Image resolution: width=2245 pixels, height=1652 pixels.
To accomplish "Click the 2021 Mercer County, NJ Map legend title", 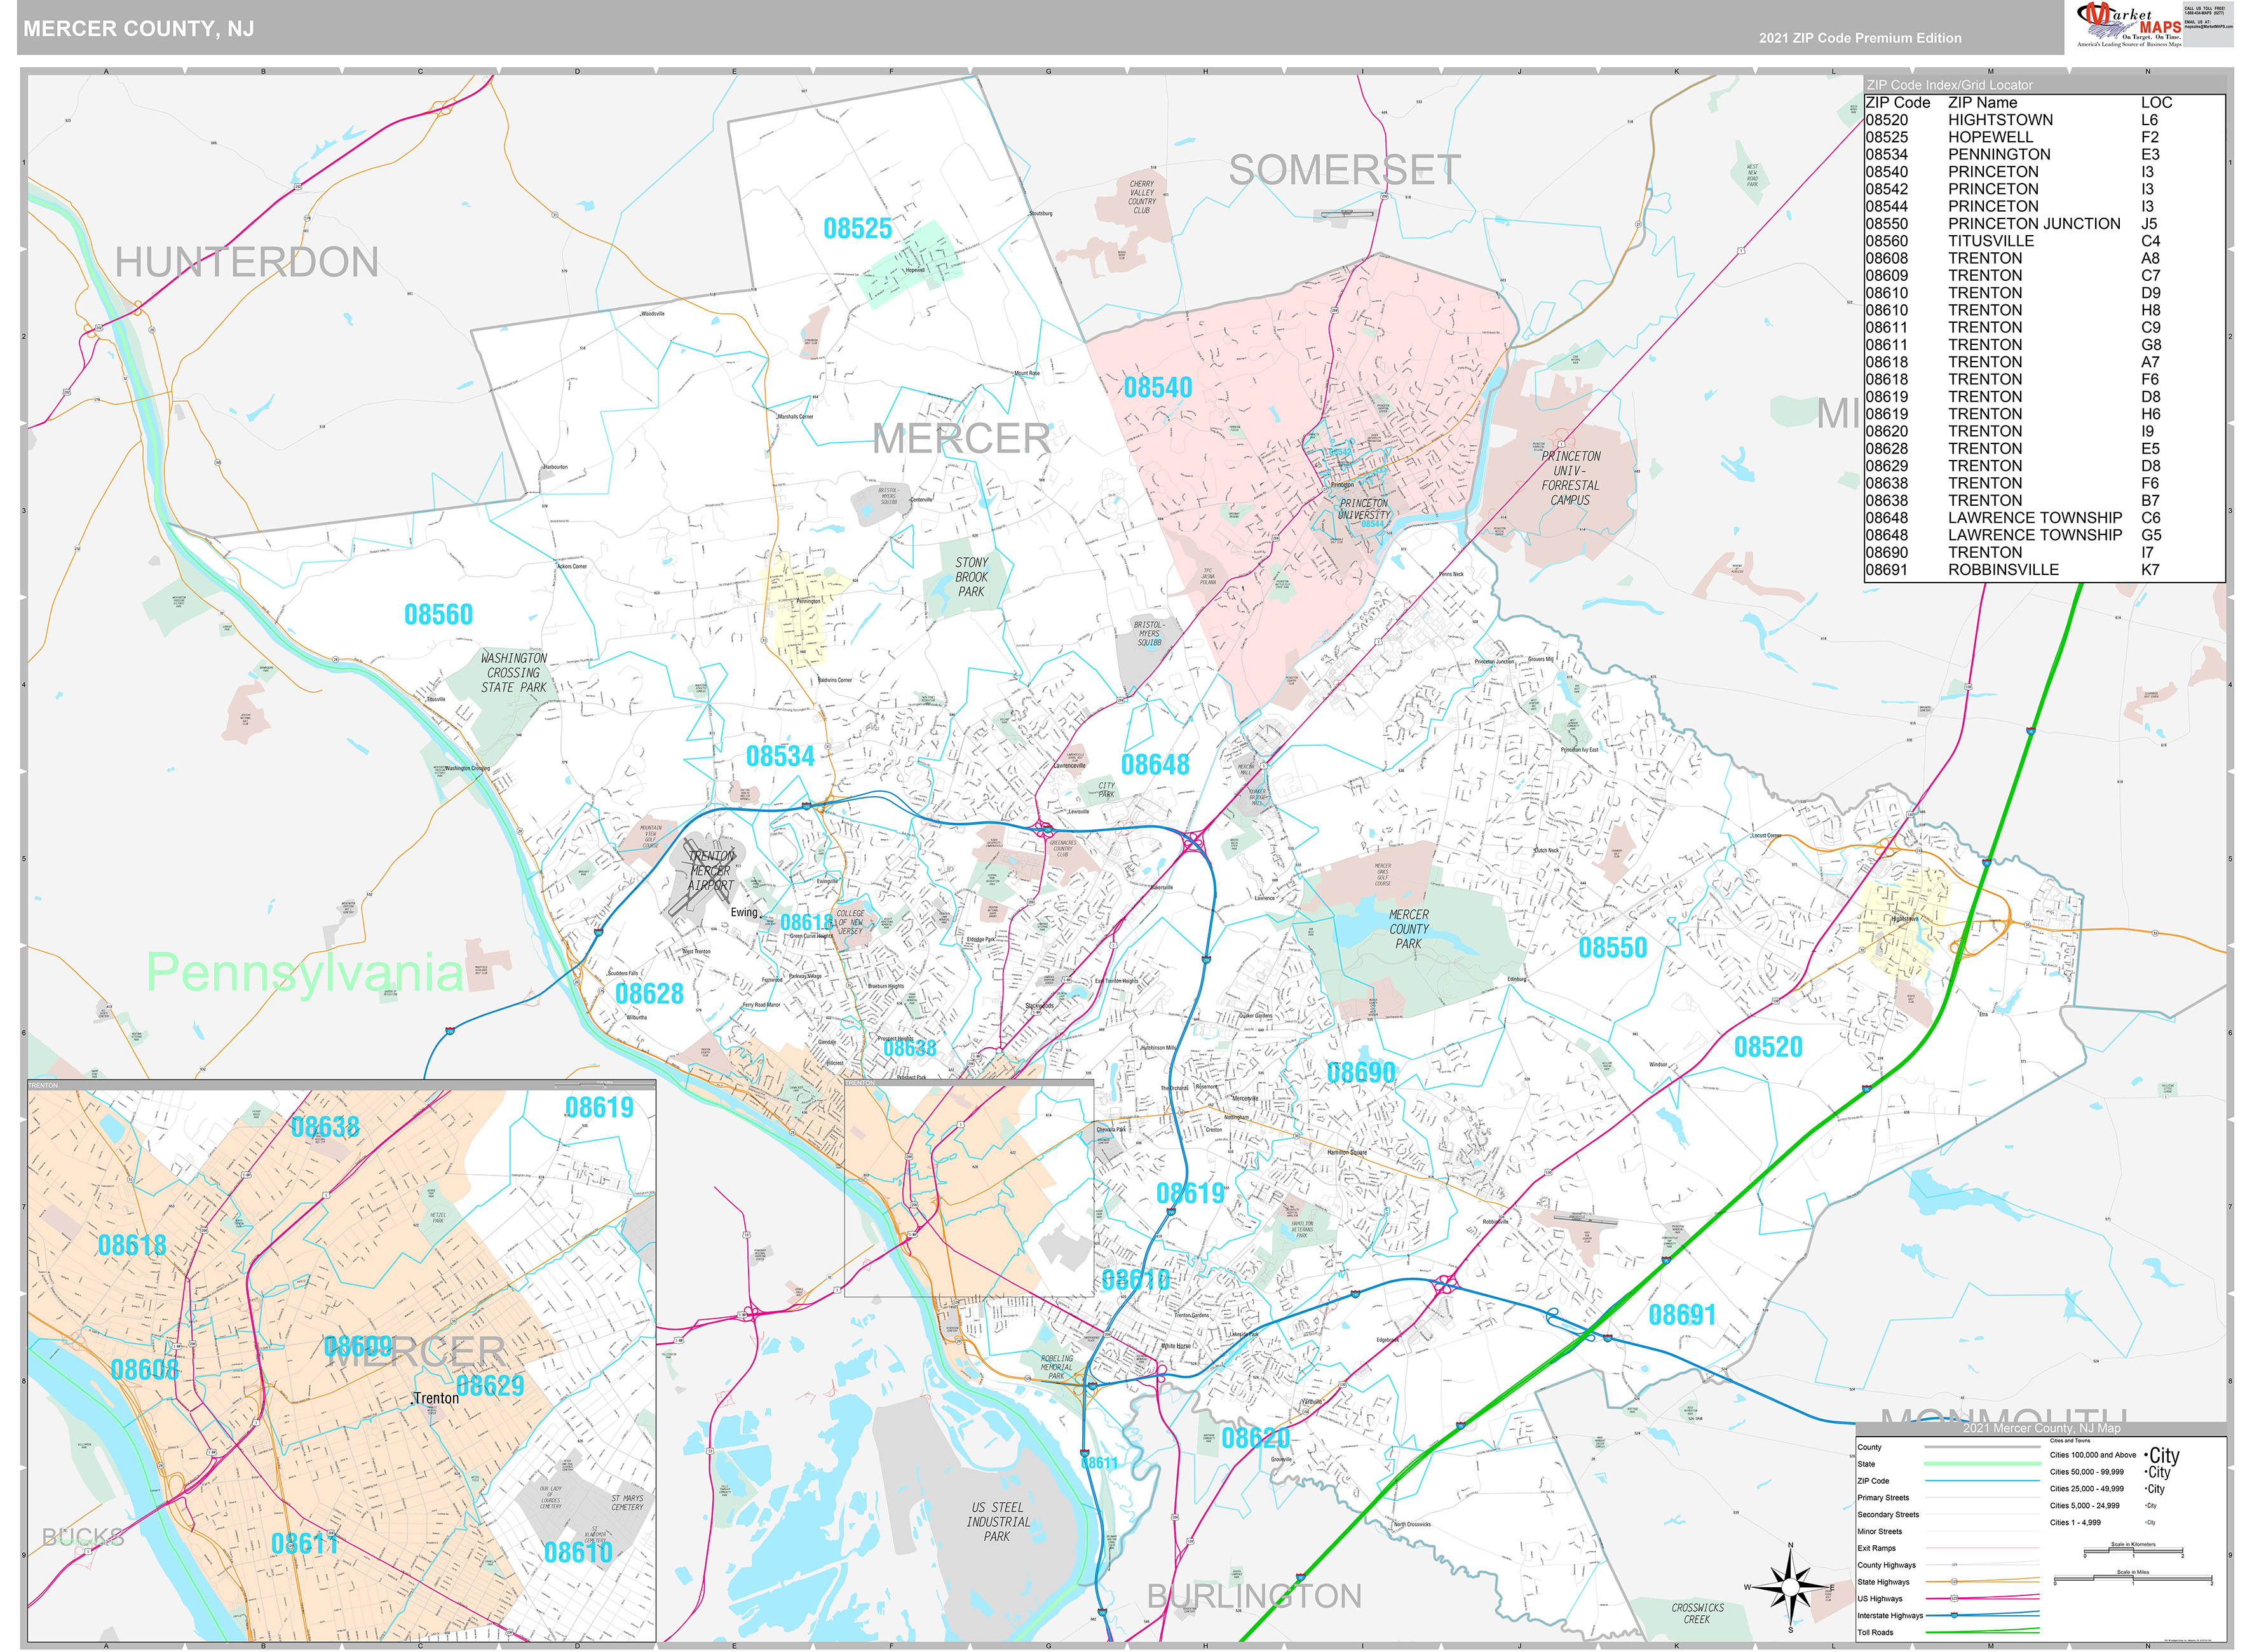I will pos(2040,1428).
